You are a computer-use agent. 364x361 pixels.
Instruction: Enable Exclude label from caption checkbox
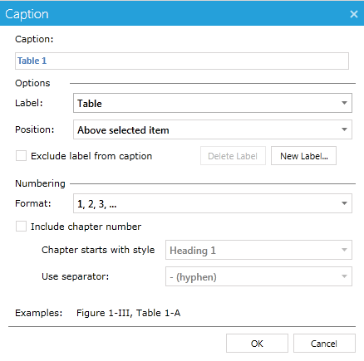(x=21, y=156)
